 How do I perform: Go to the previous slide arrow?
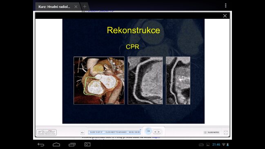click(155, 132)
